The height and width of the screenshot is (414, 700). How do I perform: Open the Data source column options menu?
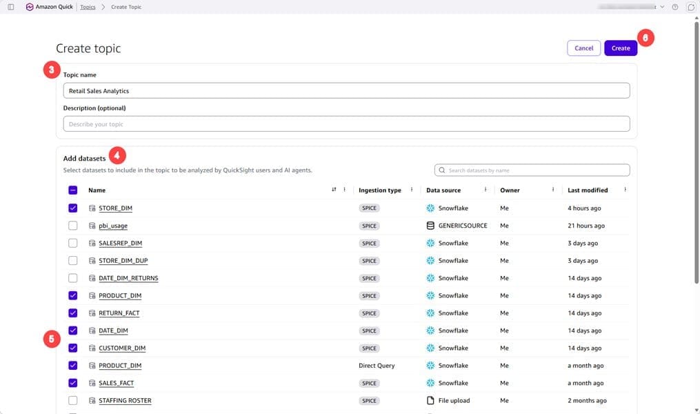486,190
